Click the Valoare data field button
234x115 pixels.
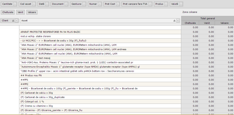(31, 12)
